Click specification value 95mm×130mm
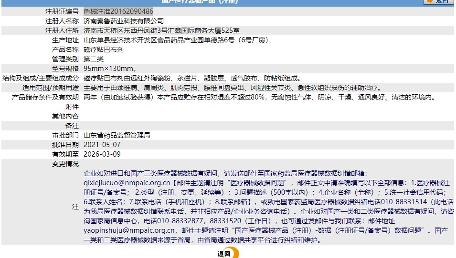The width and height of the screenshot is (456, 258). (110, 69)
